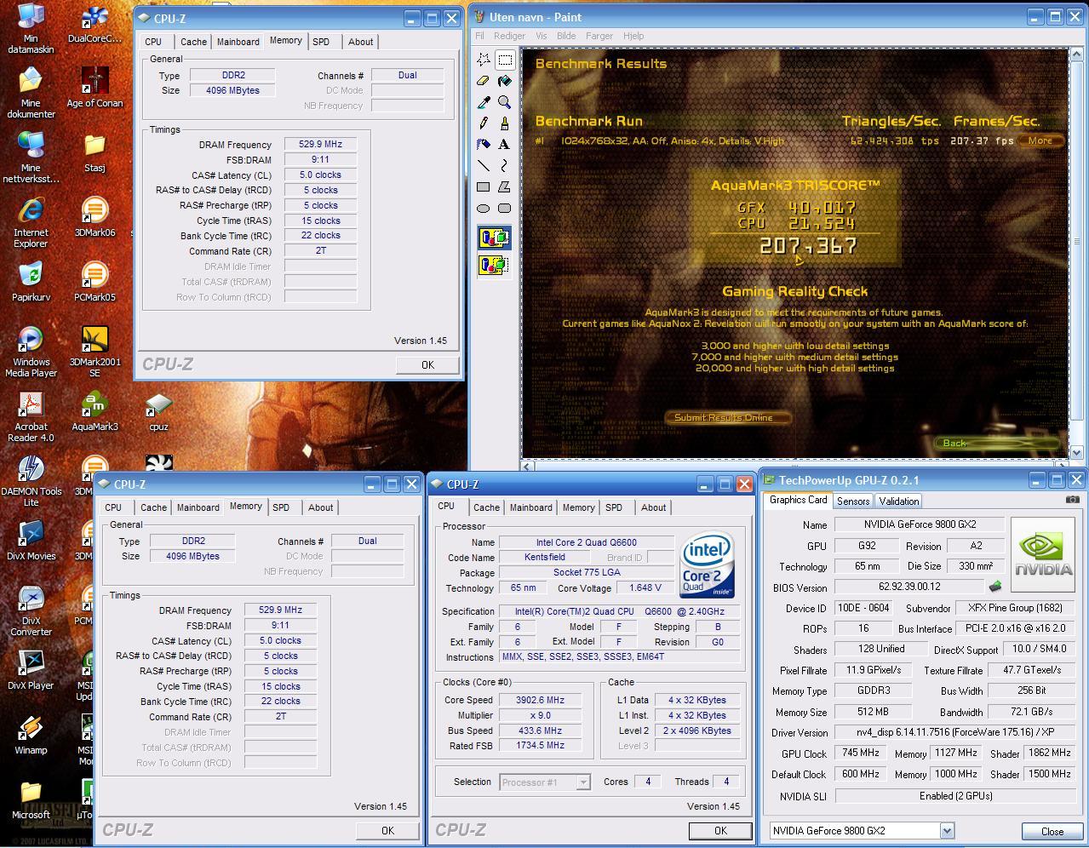The image size is (1089, 848).
Task: Click the Core Speed value 3902.6 MHz
Action: click(x=540, y=700)
